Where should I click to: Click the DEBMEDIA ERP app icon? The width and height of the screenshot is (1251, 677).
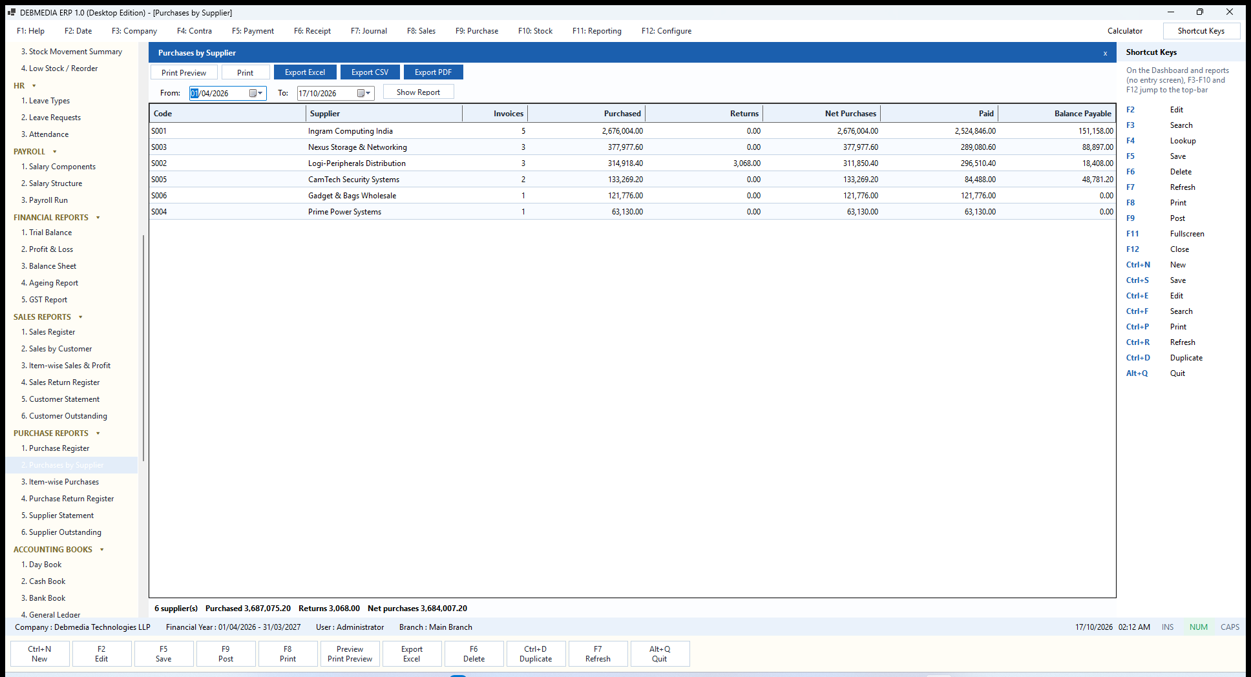point(11,12)
